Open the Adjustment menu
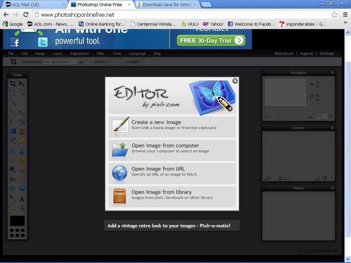This screenshot has height=263, width=351. (x=80, y=53)
